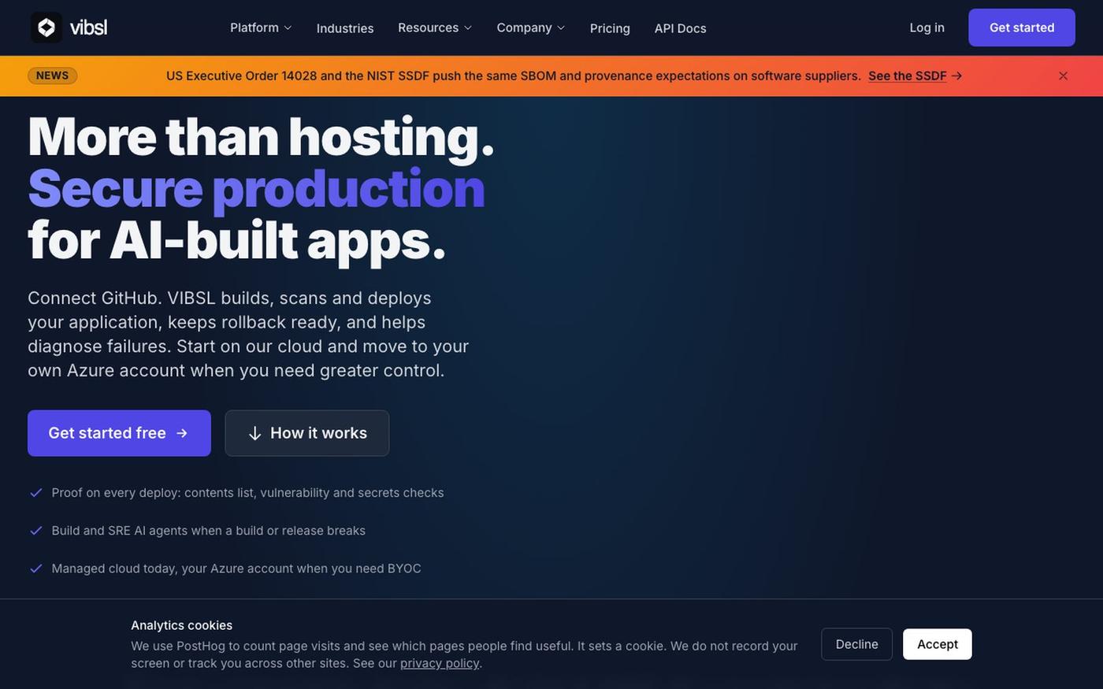Click the Log in link
1103x689 pixels.
(x=927, y=28)
